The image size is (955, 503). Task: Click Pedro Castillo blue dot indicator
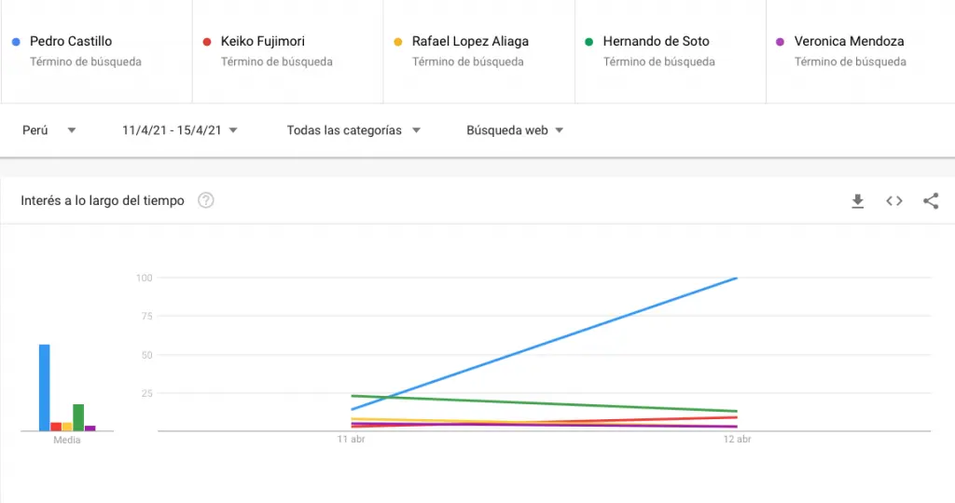click(x=17, y=42)
